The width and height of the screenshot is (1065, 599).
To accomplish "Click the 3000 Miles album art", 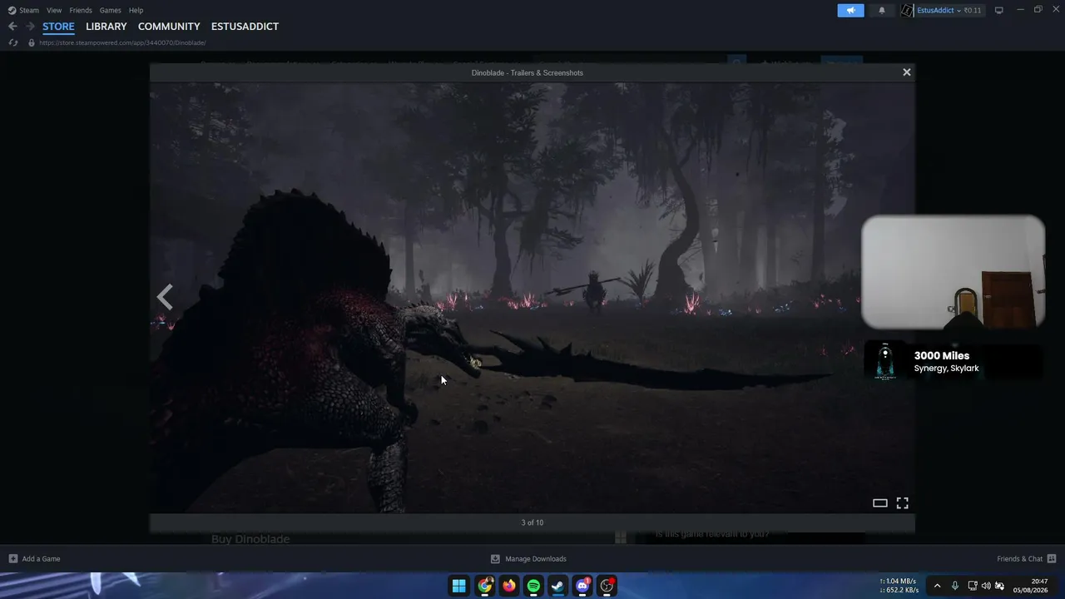I will (x=885, y=361).
